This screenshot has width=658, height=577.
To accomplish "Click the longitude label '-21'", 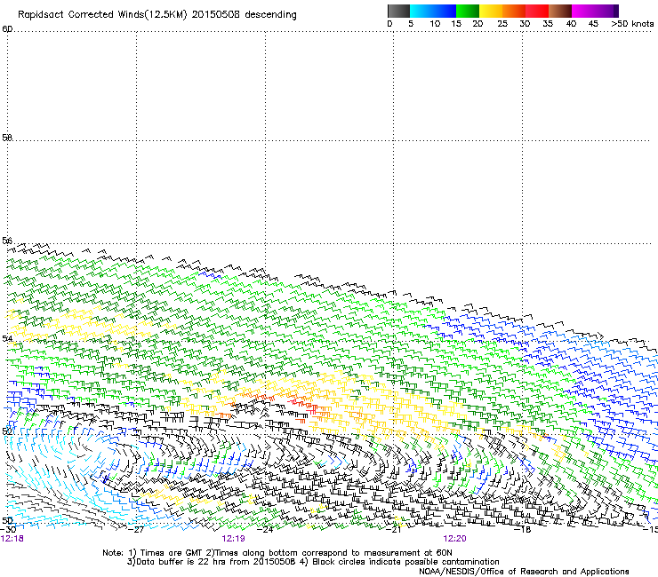I will click(394, 529).
